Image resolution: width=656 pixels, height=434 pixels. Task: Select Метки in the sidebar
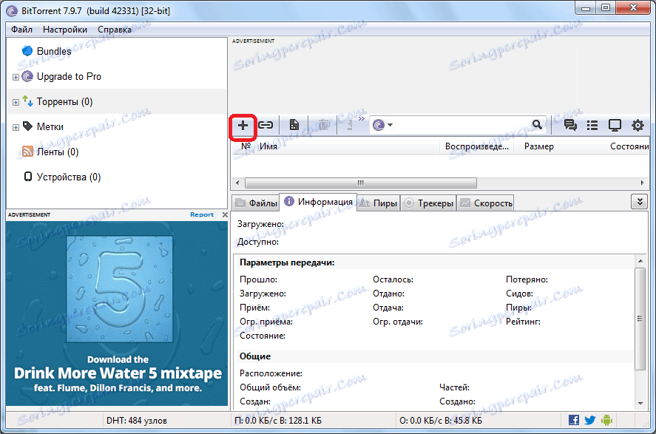[x=50, y=126]
